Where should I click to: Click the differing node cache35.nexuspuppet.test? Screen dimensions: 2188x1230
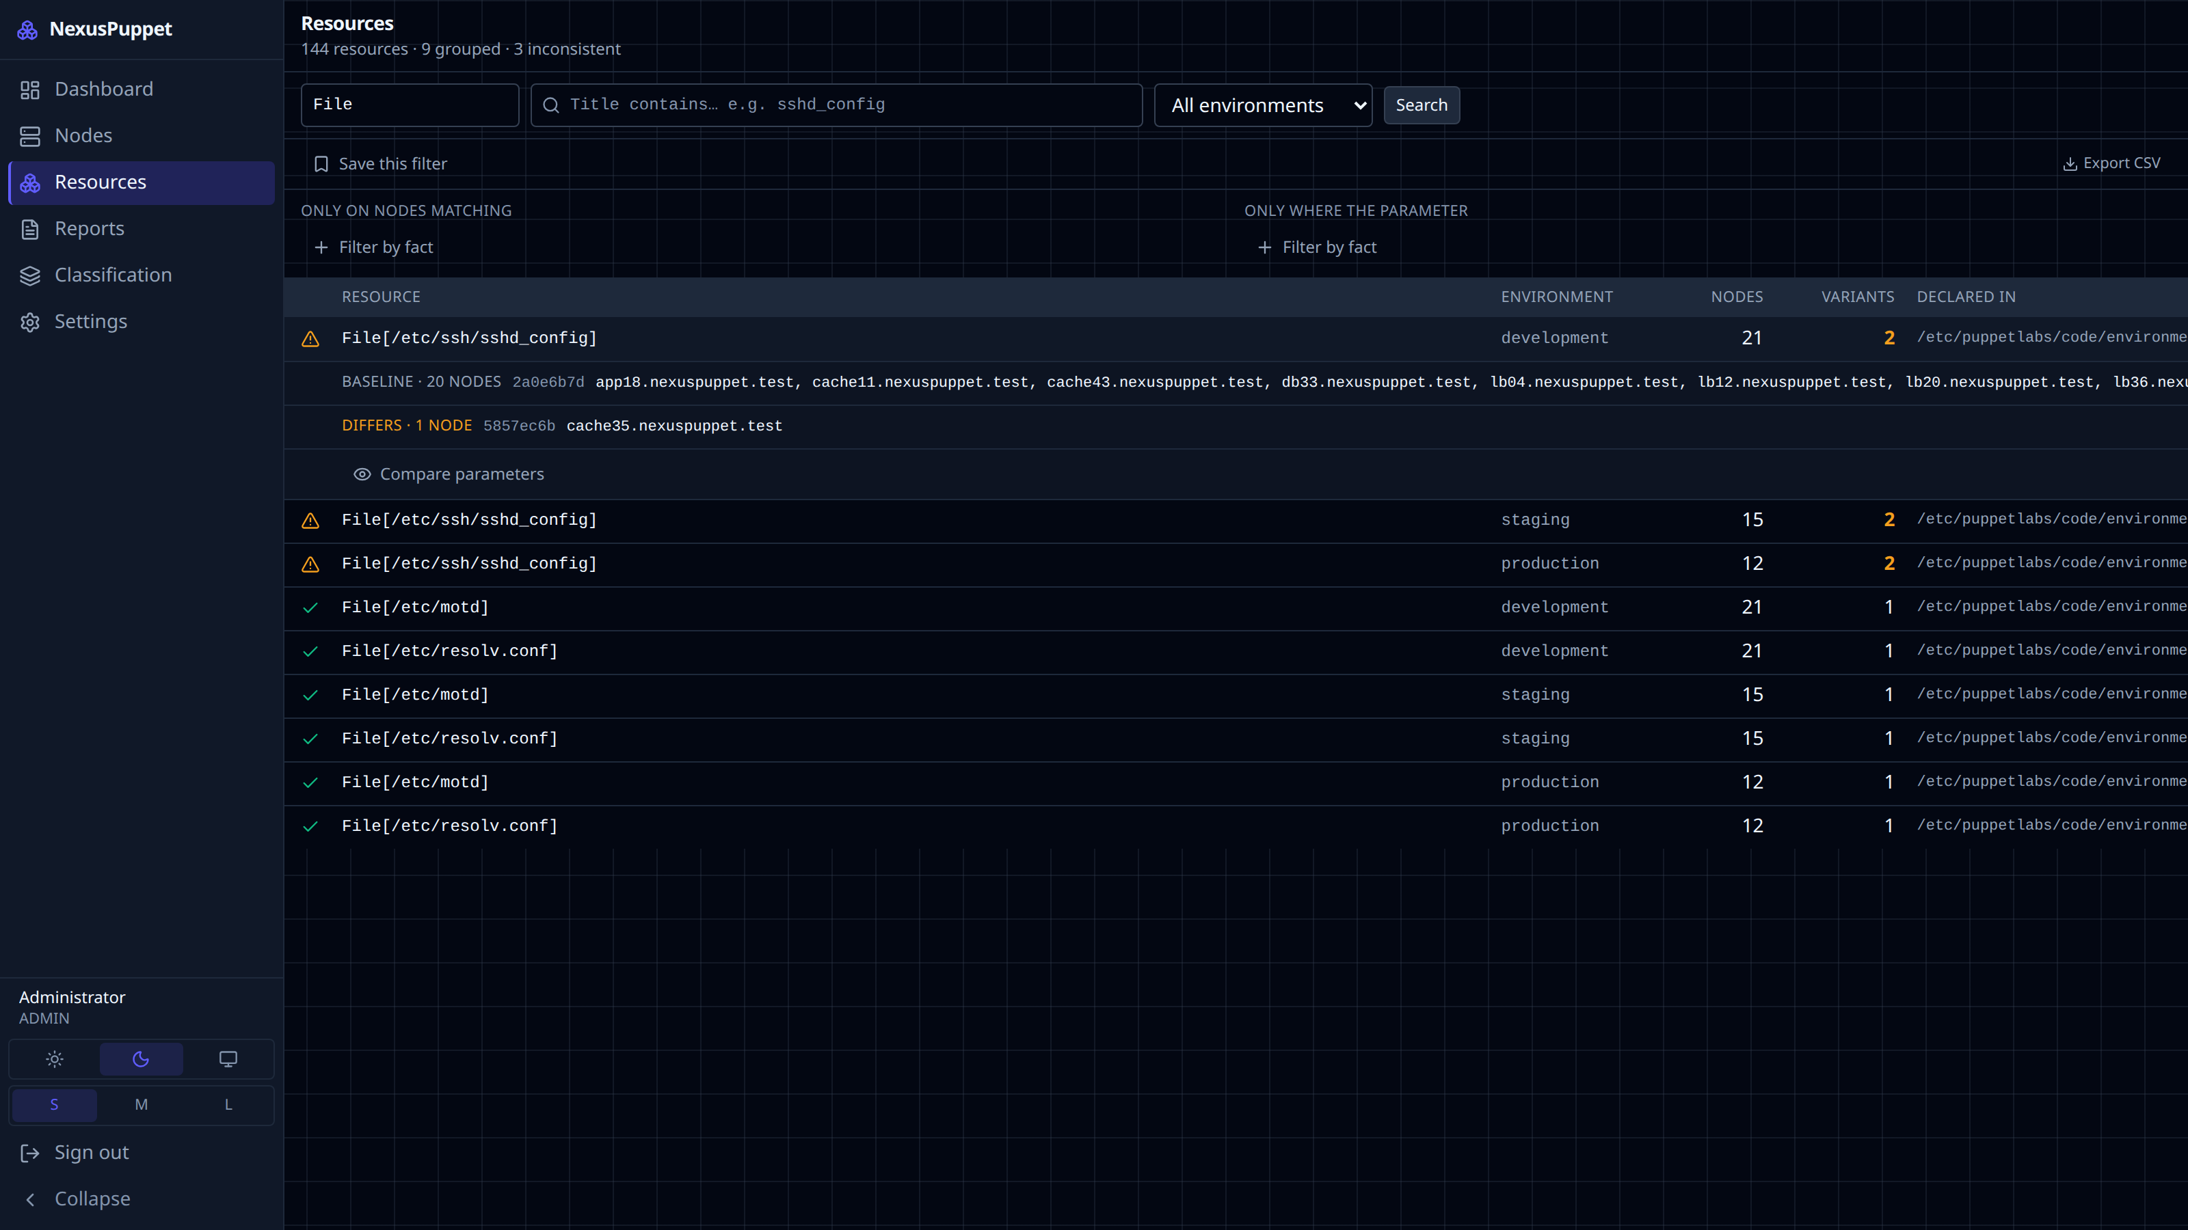(674, 426)
